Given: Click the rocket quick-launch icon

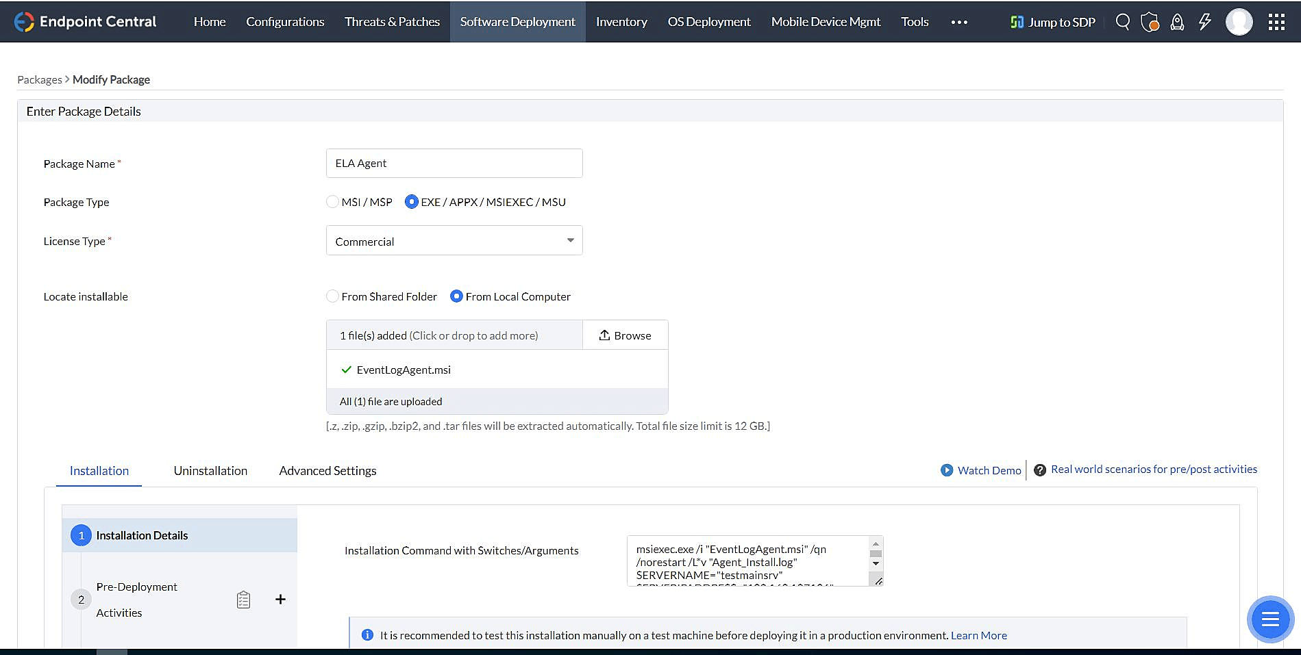Looking at the screenshot, I should (x=1177, y=22).
